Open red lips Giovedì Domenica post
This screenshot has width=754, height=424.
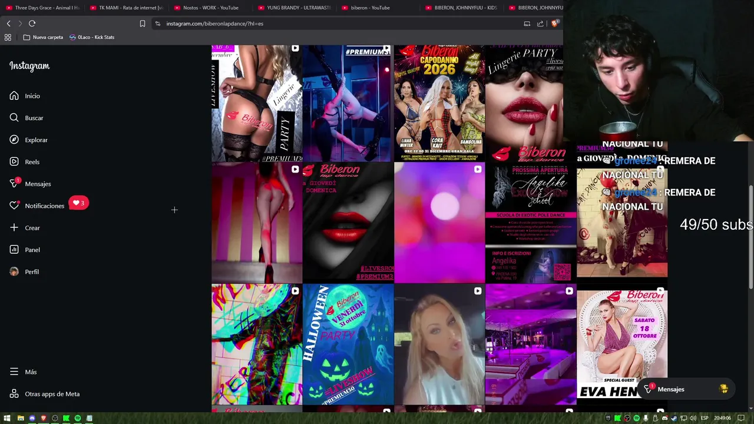[x=348, y=223]
